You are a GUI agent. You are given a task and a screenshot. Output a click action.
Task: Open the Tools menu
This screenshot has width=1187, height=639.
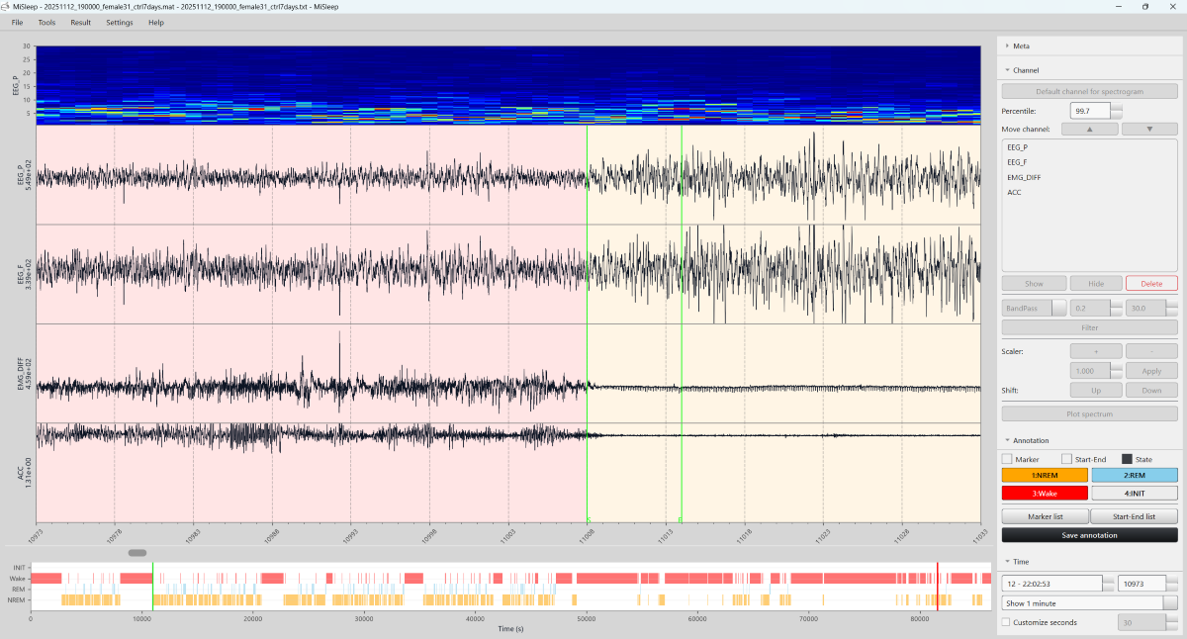click(46, 22)
